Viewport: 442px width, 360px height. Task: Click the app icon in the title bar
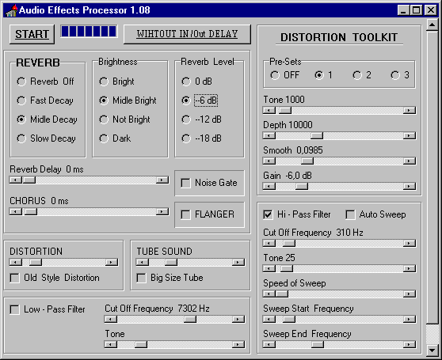tap(12, 10)
